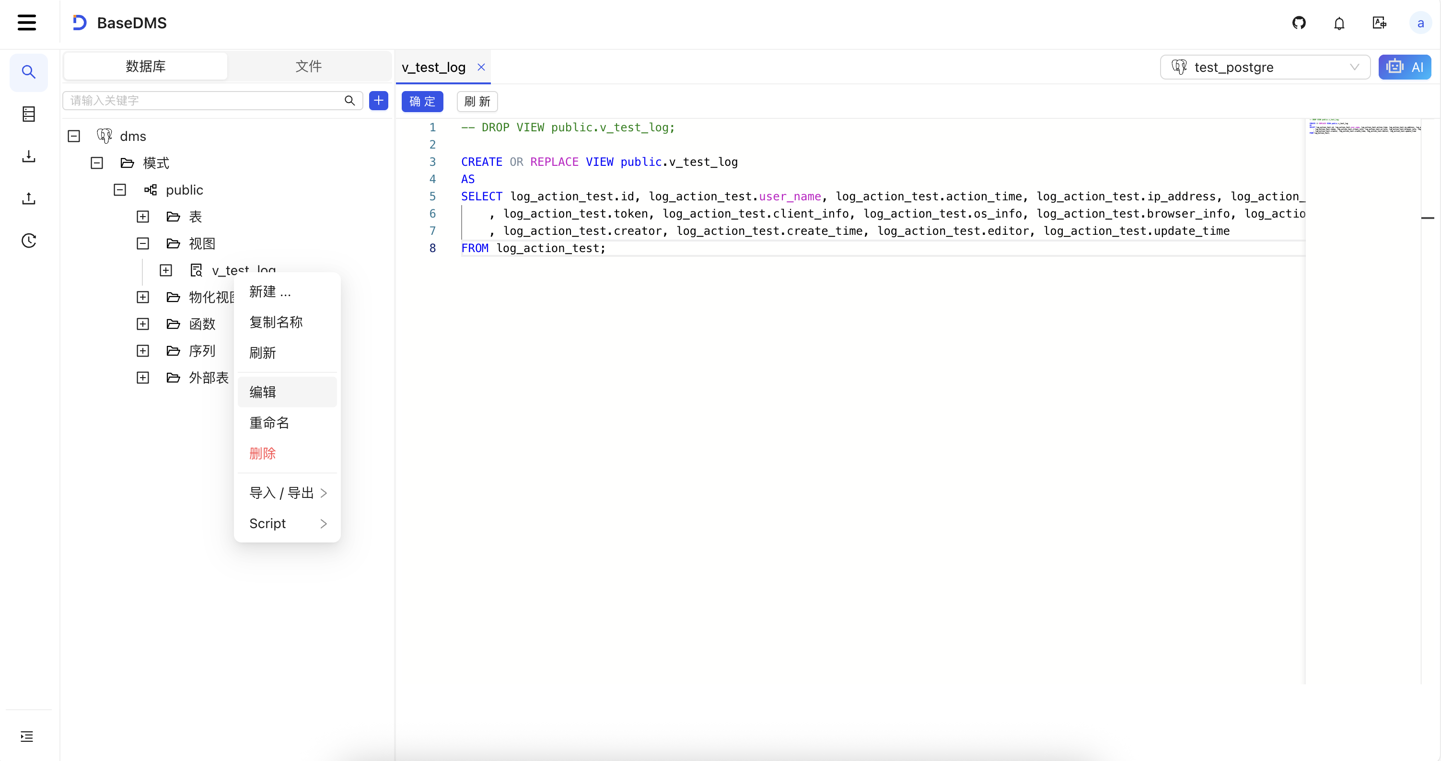1441x761 pixels.
Task: Collapse the dms database node
Action: point(74,137)
